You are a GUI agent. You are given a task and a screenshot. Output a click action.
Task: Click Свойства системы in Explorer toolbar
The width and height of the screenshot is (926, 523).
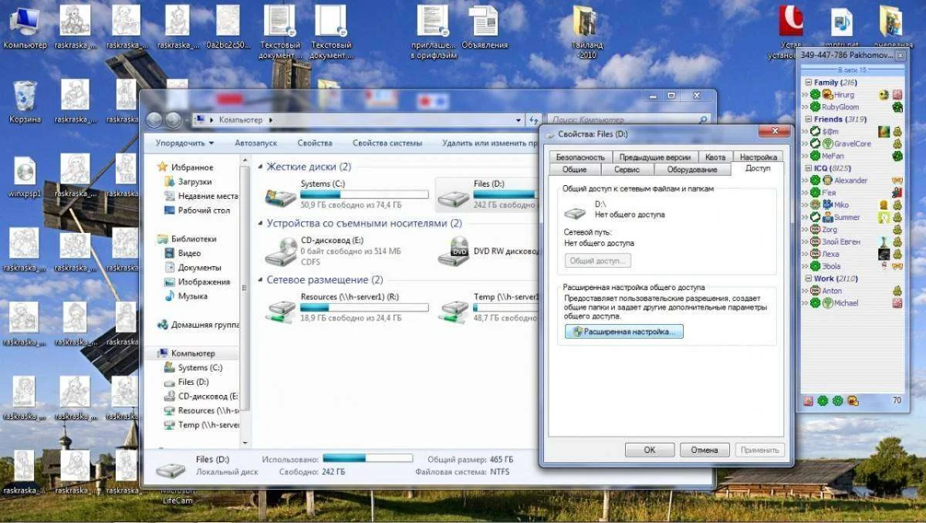tap(387, 143)
